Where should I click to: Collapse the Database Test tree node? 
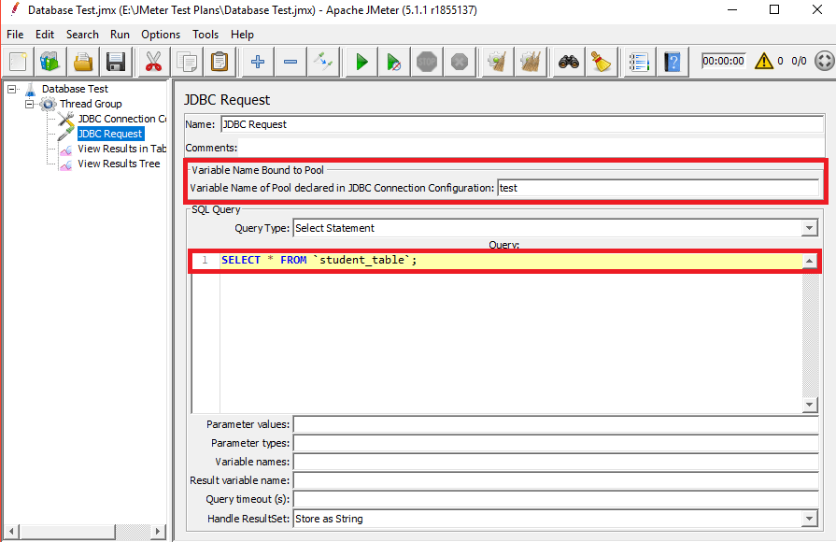coord(12,89)
